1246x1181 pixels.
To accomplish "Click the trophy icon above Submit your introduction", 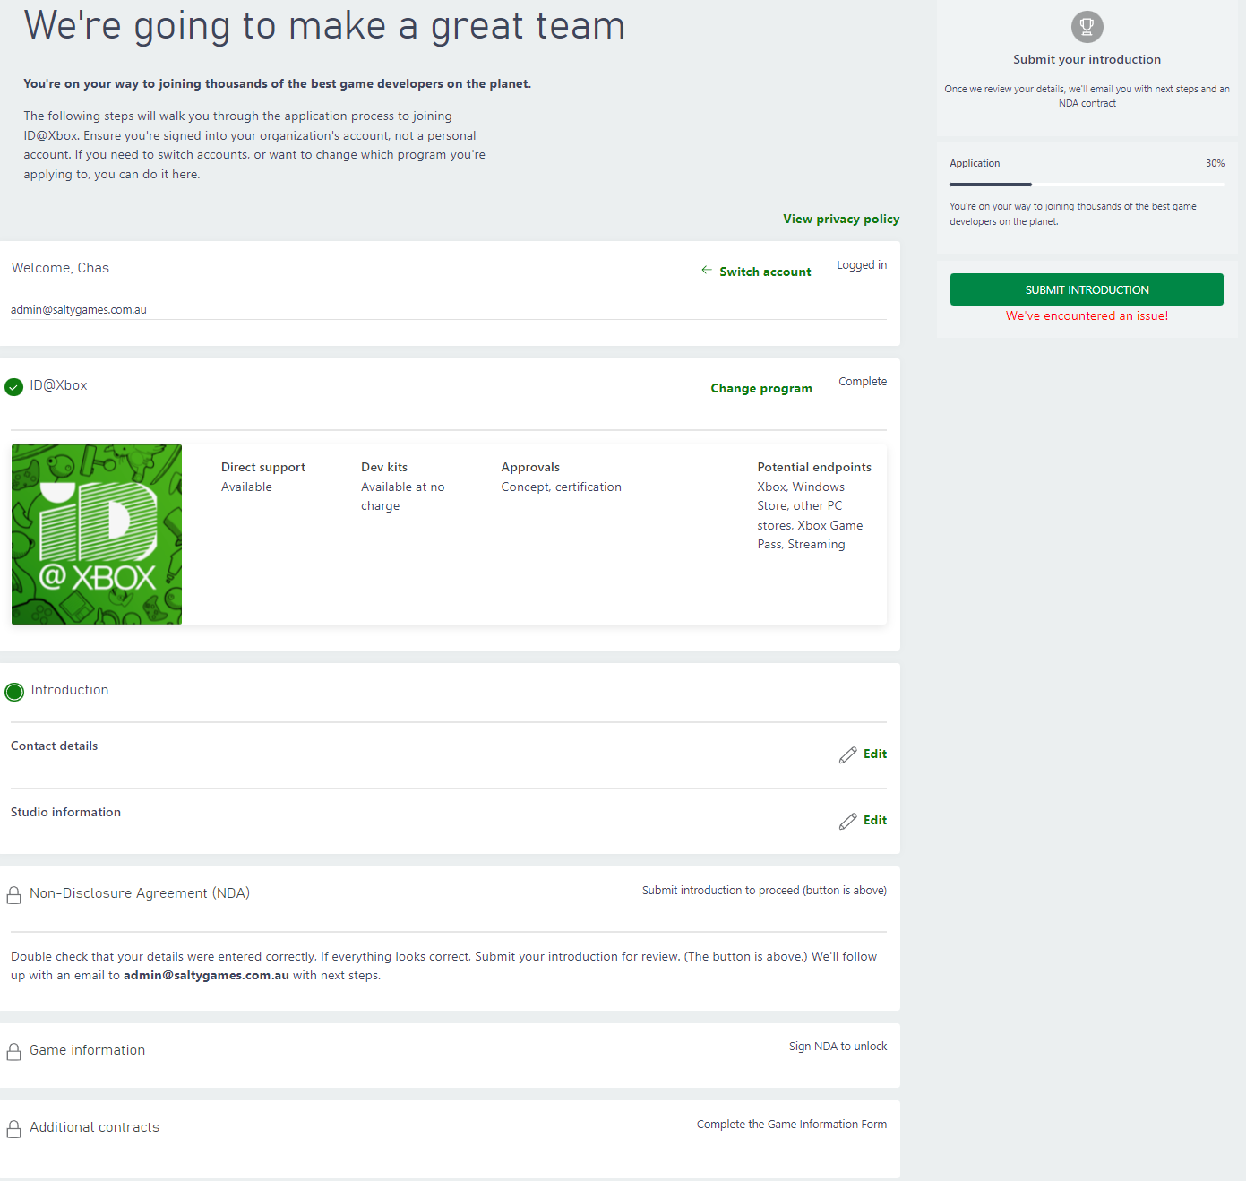I will 1087,27.
